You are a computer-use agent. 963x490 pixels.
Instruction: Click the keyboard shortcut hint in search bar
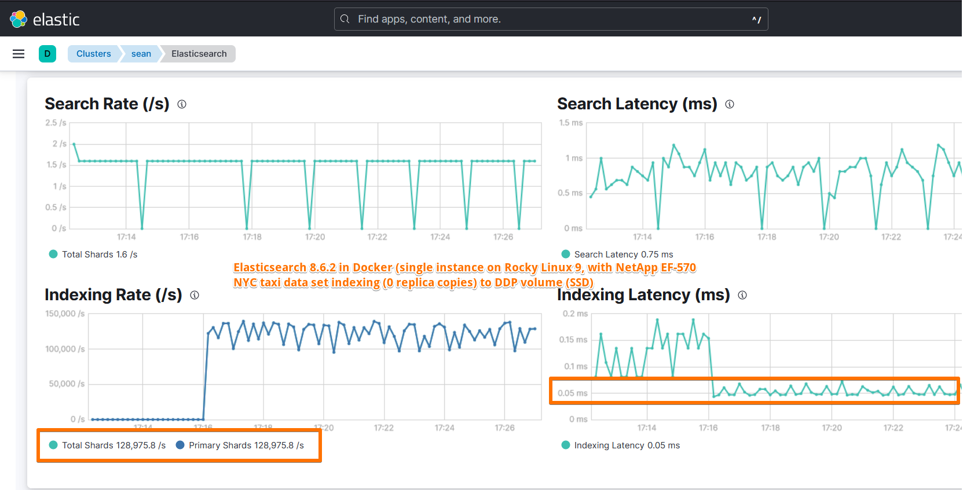pyautogui.click(x=756, y=20)
